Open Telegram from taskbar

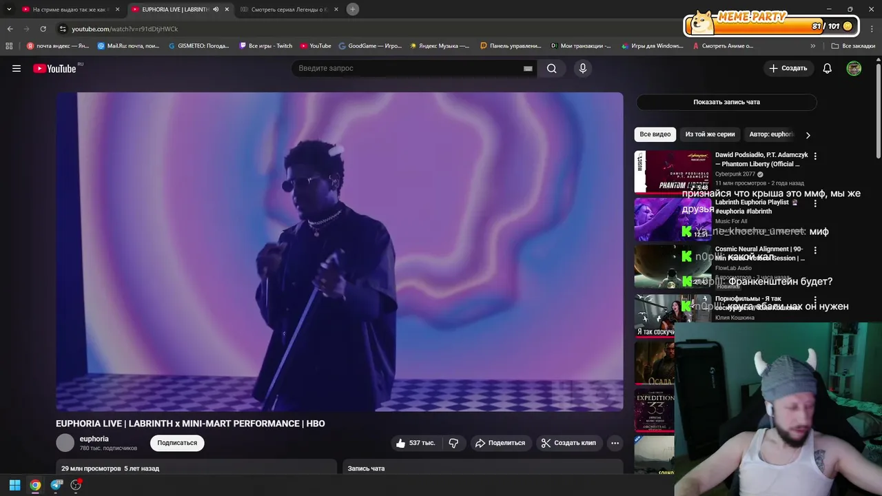57,485
